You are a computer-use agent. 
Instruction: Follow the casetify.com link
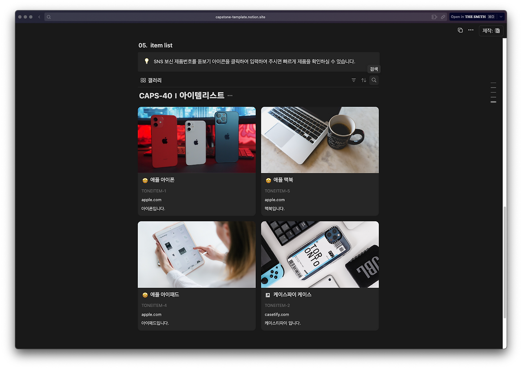[277, 315]
